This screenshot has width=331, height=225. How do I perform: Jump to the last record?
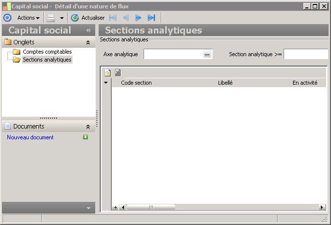151,18
